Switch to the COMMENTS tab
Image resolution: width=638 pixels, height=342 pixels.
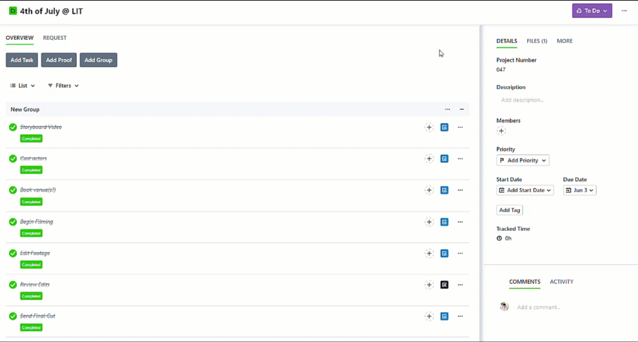pos(524,282)
